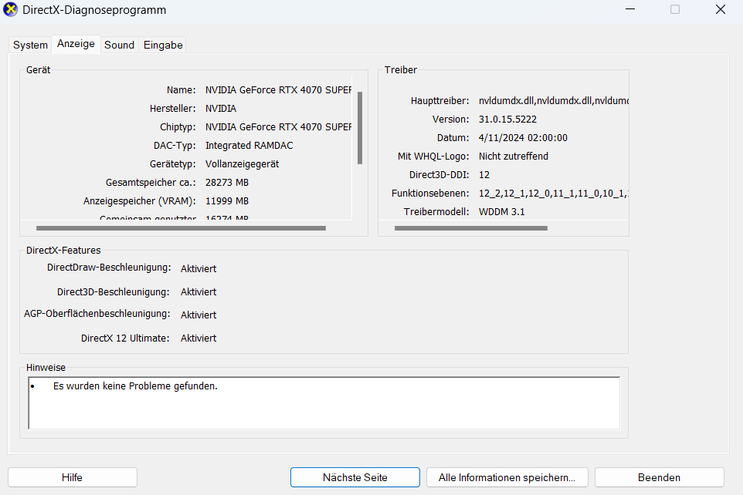Screen dimensions: 743x495
Task: Click the Funktionsebenen label
Action: pyautogui.click(x=430, y=193)
